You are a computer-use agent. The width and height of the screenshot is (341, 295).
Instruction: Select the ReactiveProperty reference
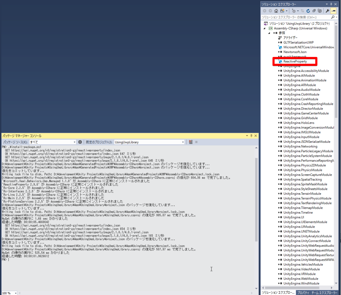point(295,62)
